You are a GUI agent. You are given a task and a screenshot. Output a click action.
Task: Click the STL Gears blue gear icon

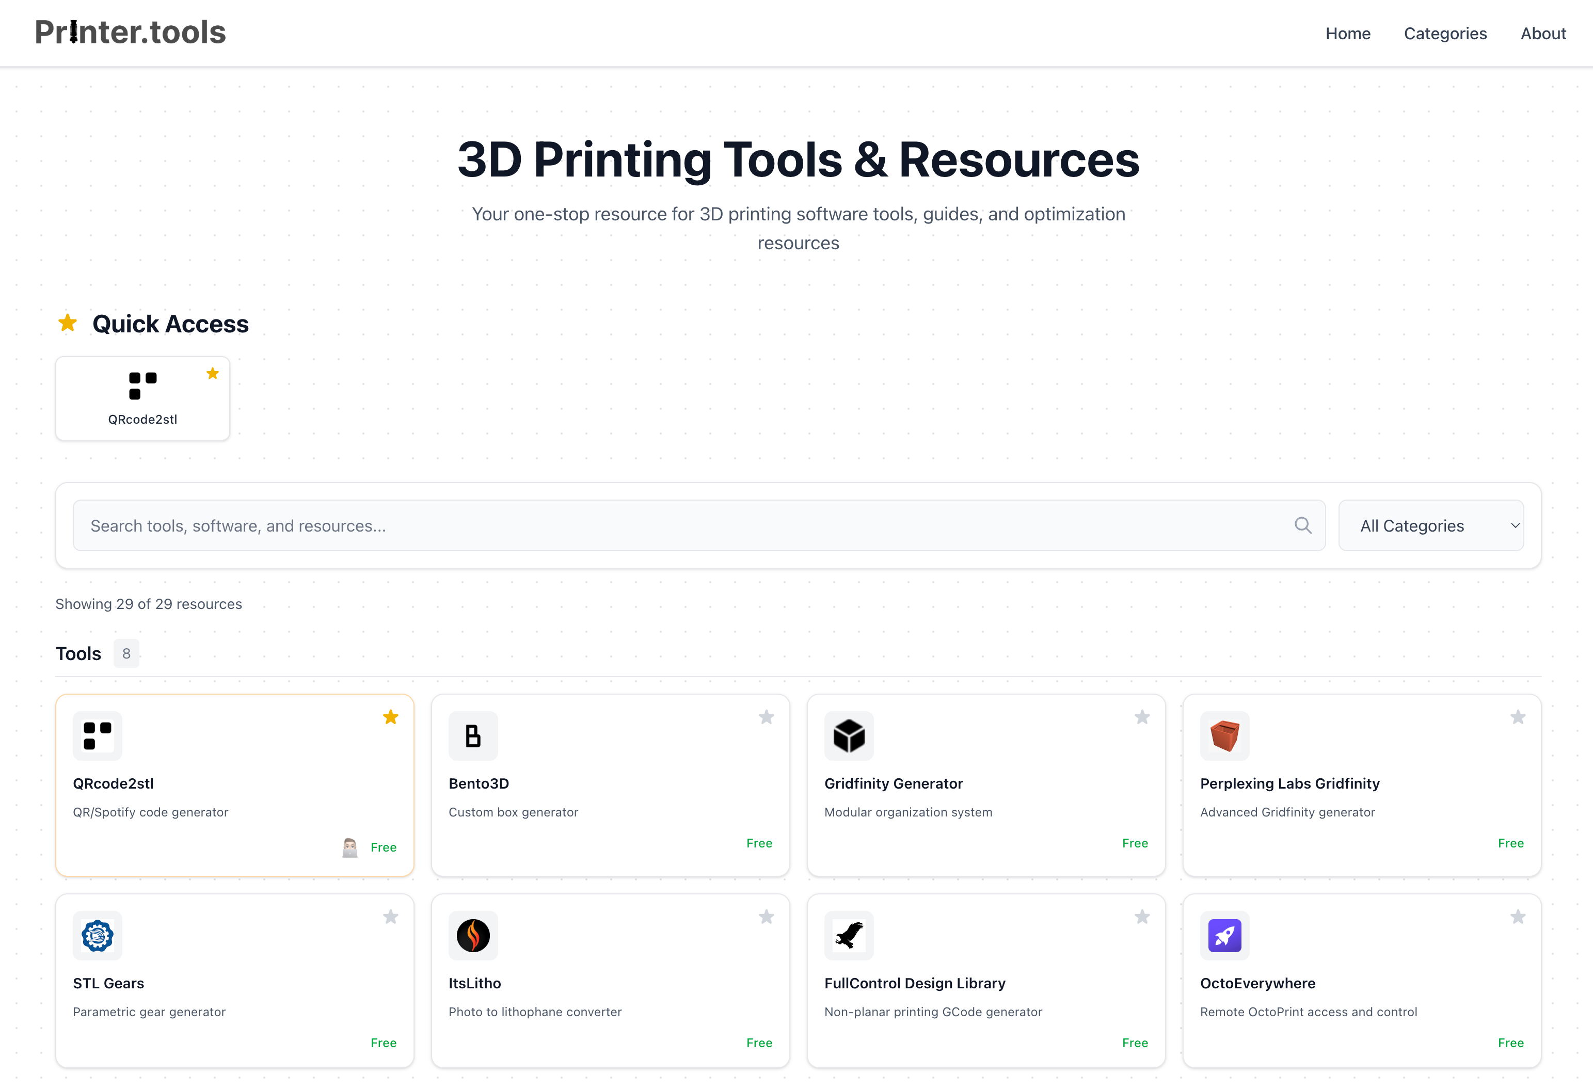[x=98, y=935]
